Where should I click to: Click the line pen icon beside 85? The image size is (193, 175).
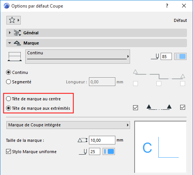click(x=155, y=57)
